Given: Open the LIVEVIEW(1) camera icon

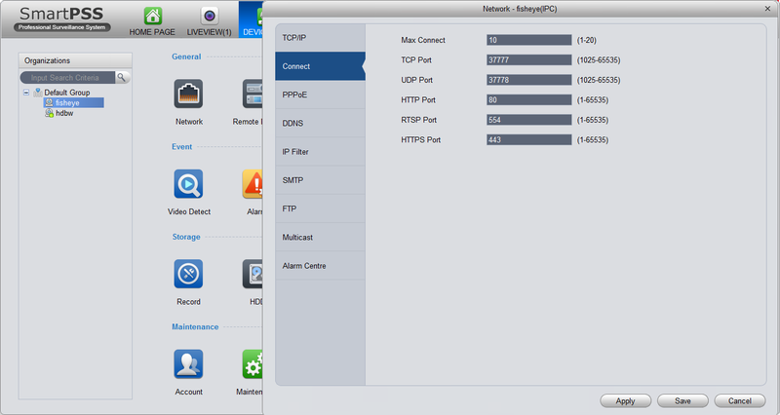Looking at the screenshot, I should click(210, 17).
